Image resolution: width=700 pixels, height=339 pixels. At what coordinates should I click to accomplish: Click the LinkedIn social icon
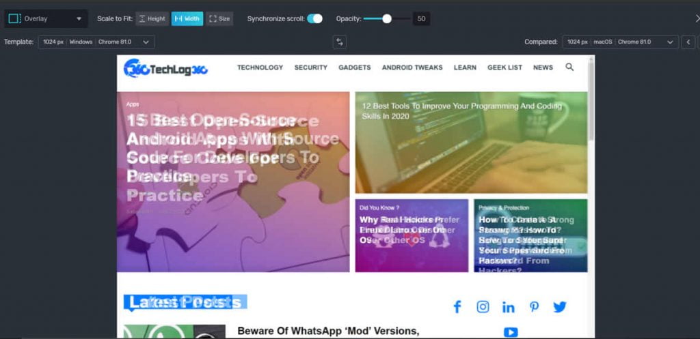pyautogui.click(x=508, y=307)
